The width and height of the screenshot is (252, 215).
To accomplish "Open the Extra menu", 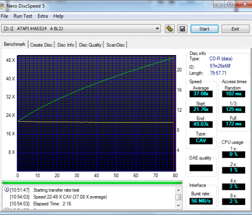I will pos(43,16).
